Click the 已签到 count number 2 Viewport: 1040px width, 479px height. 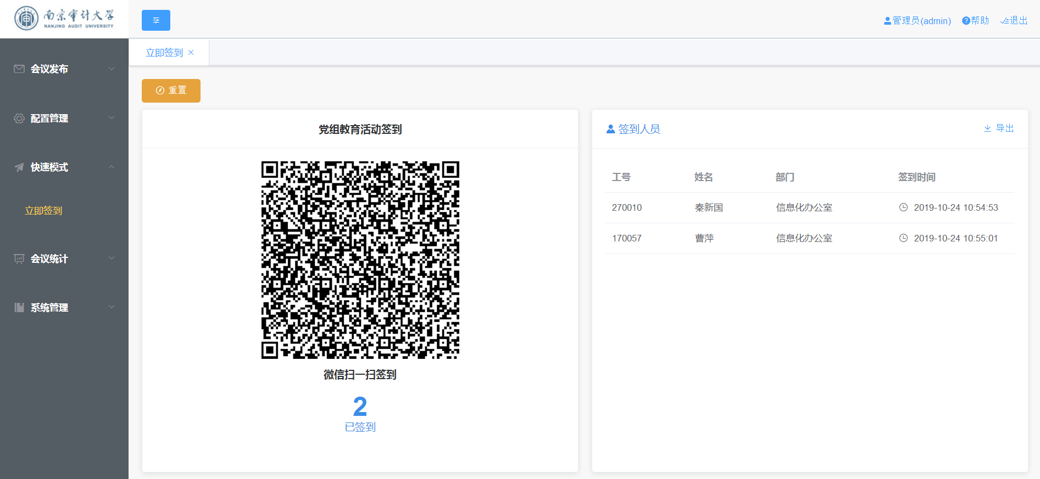point(360,407)
